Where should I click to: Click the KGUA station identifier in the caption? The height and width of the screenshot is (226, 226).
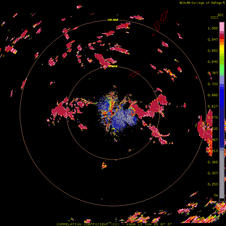click(131, 224)
